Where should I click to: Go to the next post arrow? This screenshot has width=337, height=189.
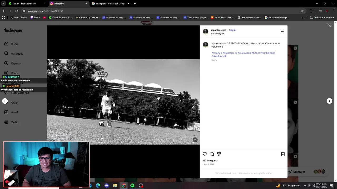(x=329, y=101)
